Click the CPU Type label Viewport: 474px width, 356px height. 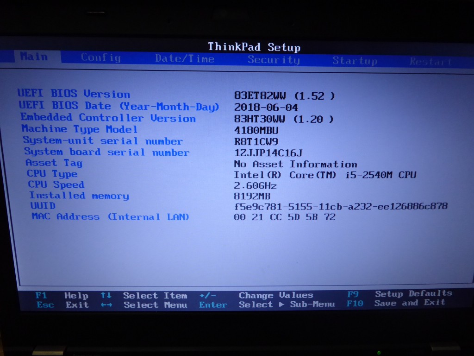[52, 174]
